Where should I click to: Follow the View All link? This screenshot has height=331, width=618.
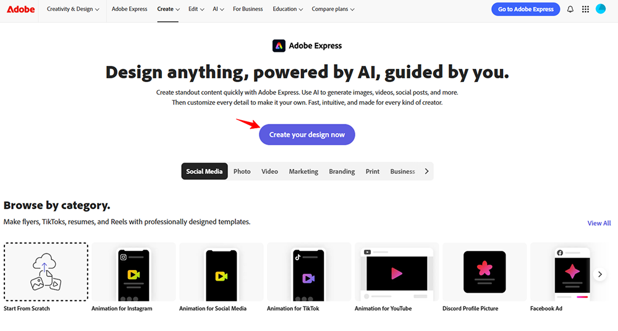[x=599, y=223]
